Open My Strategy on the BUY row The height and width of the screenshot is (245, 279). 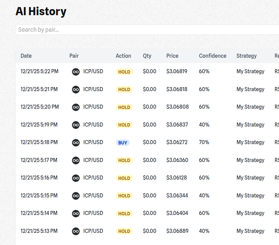(250, 142)
